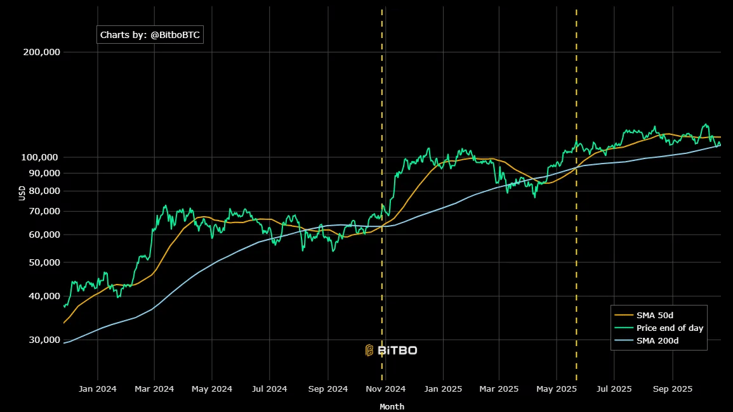The height and width of the screenshot is (412, 733).
Task: Click the USD y-axis title
Action: (22, 193)
